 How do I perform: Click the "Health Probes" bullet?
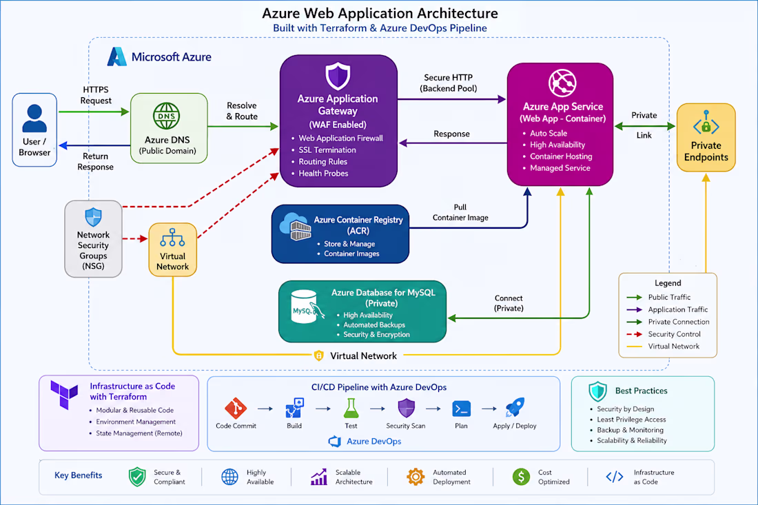[x=323, y=173]
